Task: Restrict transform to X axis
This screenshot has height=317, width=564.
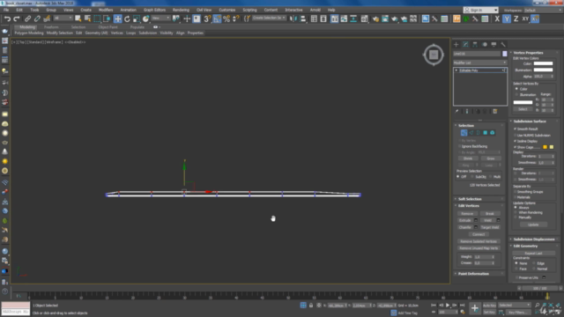Action: point(497,18)
